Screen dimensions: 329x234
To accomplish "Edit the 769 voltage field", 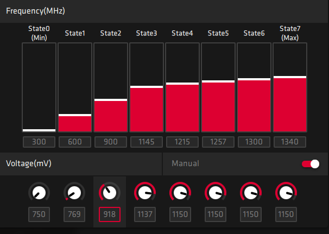I will pyautogui.click(x=74, y=214).
